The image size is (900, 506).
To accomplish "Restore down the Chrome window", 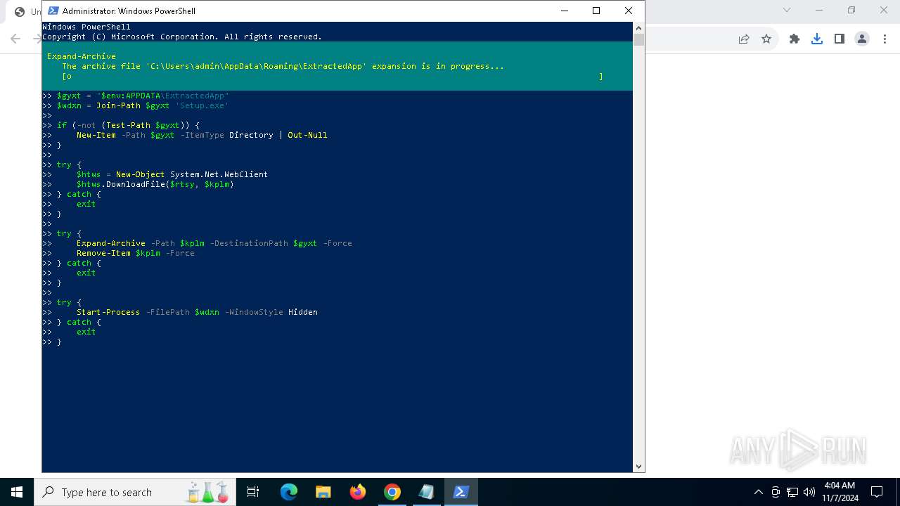I will pos(851,10).
